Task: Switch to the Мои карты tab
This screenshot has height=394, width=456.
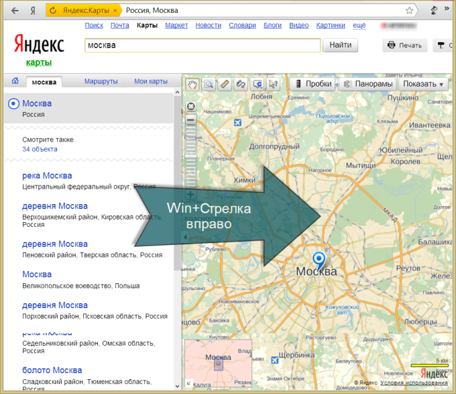Action: 151,81
